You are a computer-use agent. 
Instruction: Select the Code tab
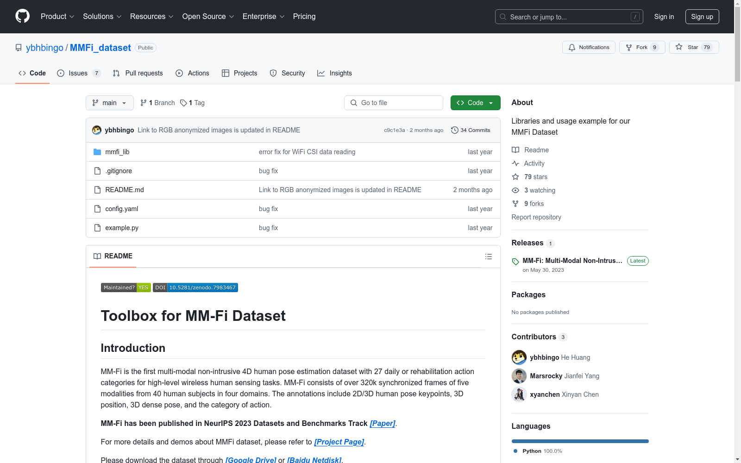point(32,73)
